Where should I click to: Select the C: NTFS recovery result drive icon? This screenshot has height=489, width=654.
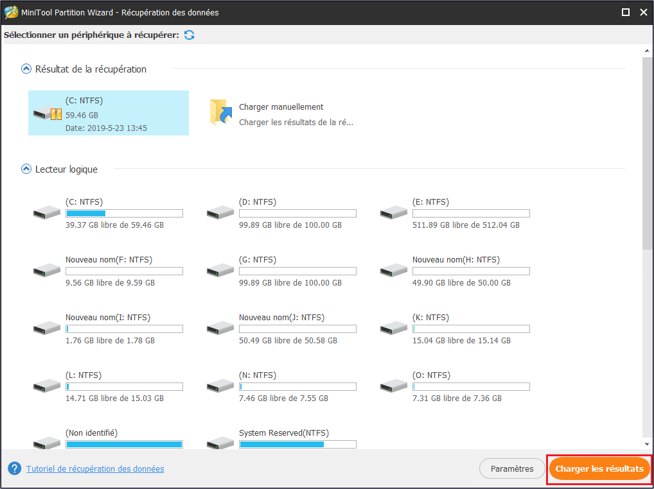coord(48,114)
